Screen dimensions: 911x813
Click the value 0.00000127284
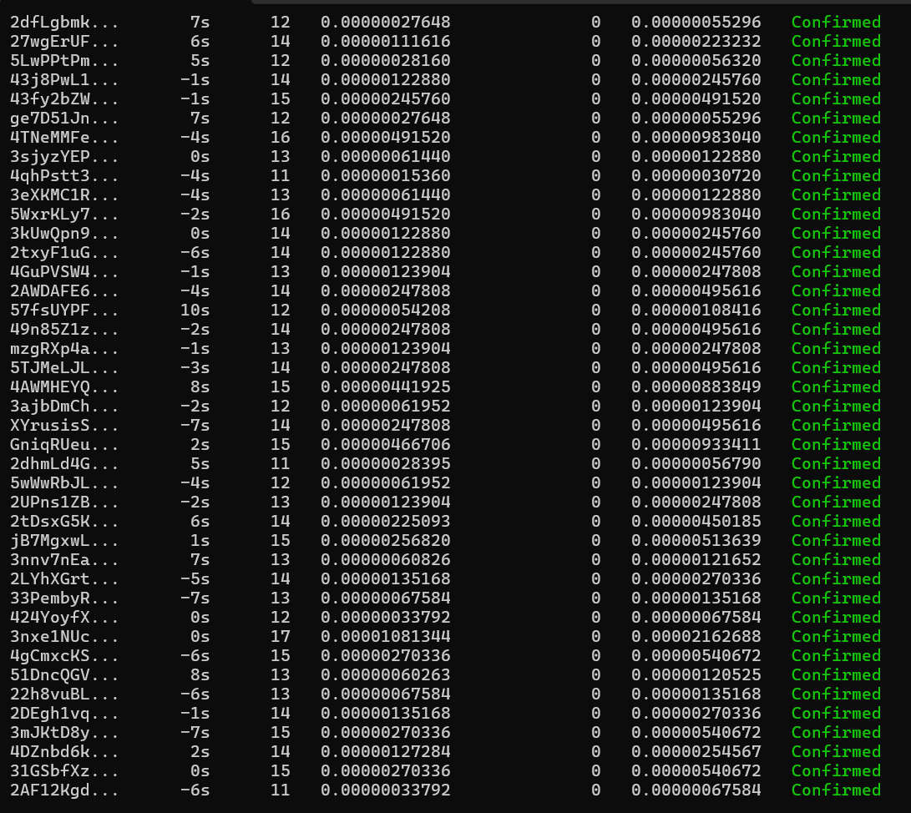[386, 751]
